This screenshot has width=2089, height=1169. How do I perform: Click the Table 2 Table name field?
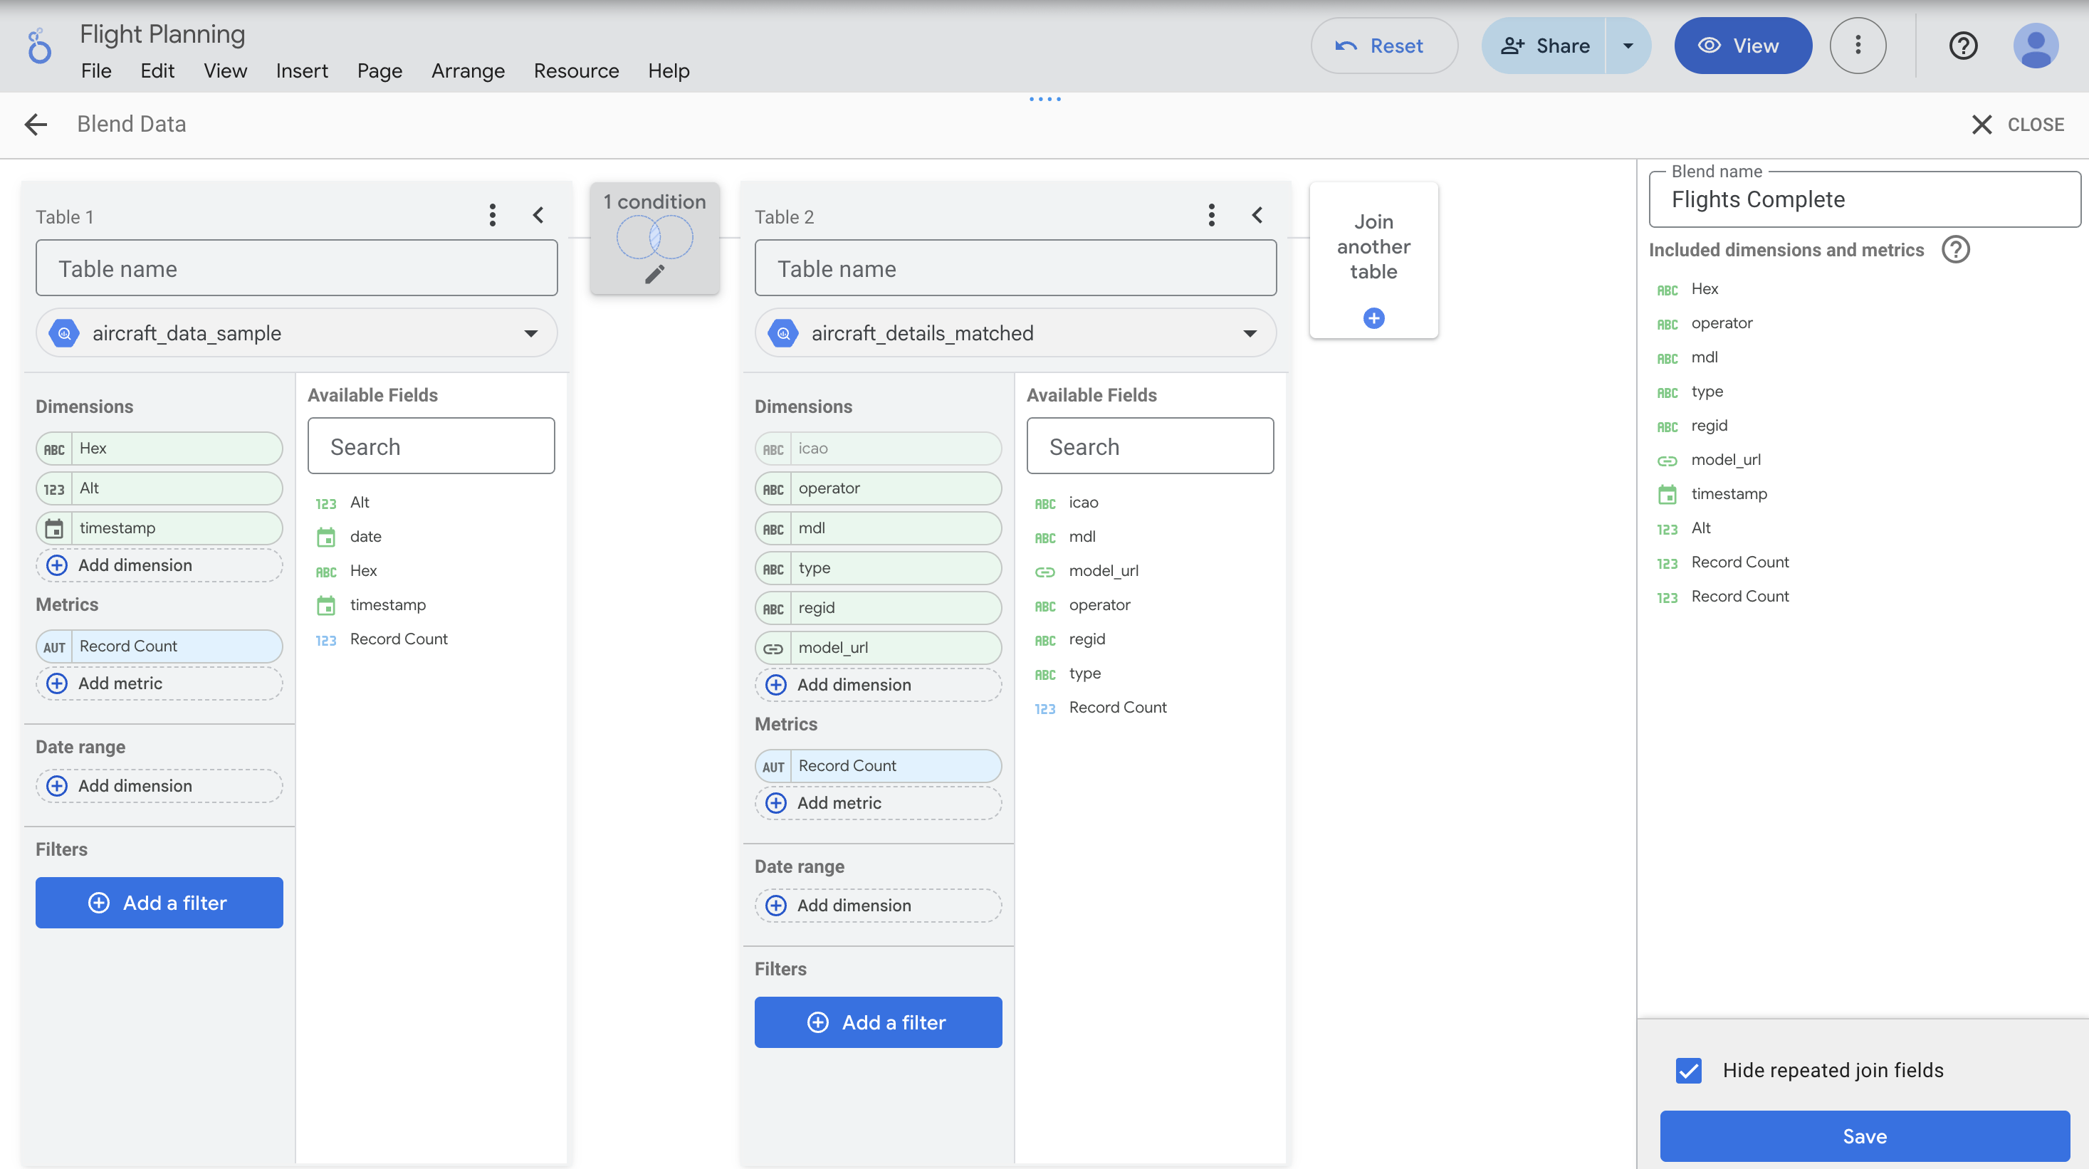pos(1015,268)
